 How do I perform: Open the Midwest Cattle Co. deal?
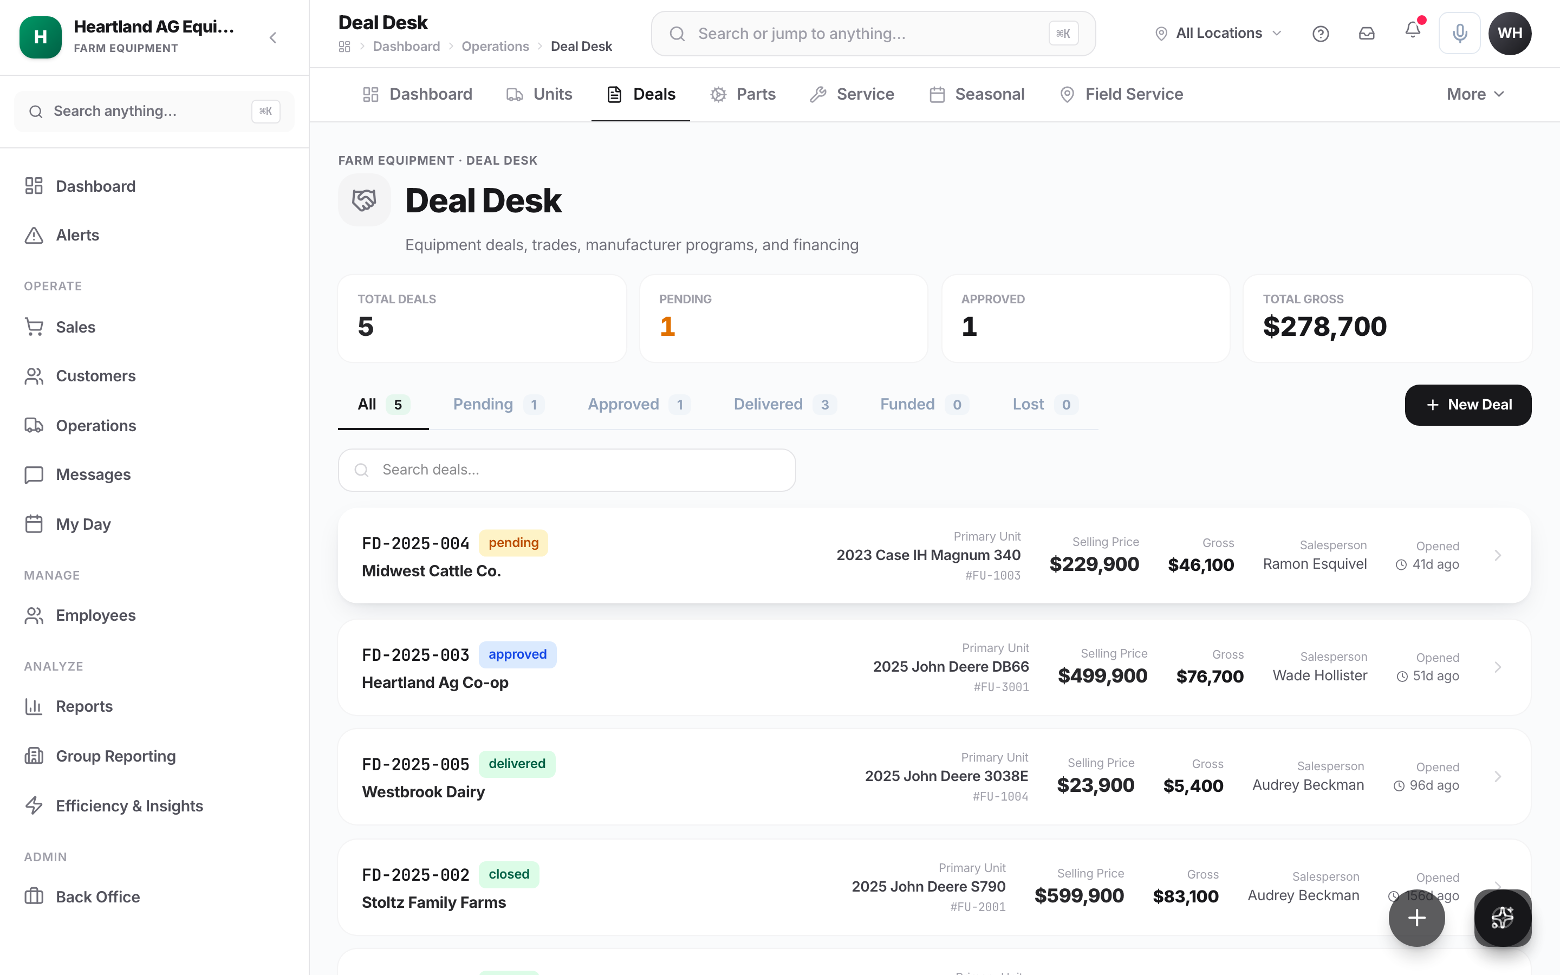tap(934, 556)
